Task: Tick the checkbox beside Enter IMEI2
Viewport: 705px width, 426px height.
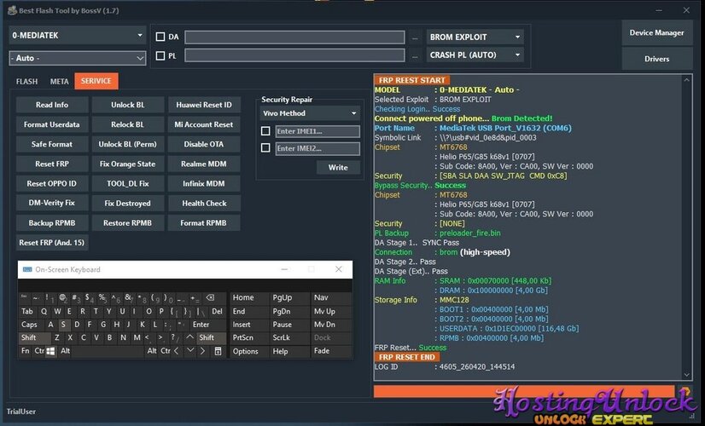Action: coord(265,147)
